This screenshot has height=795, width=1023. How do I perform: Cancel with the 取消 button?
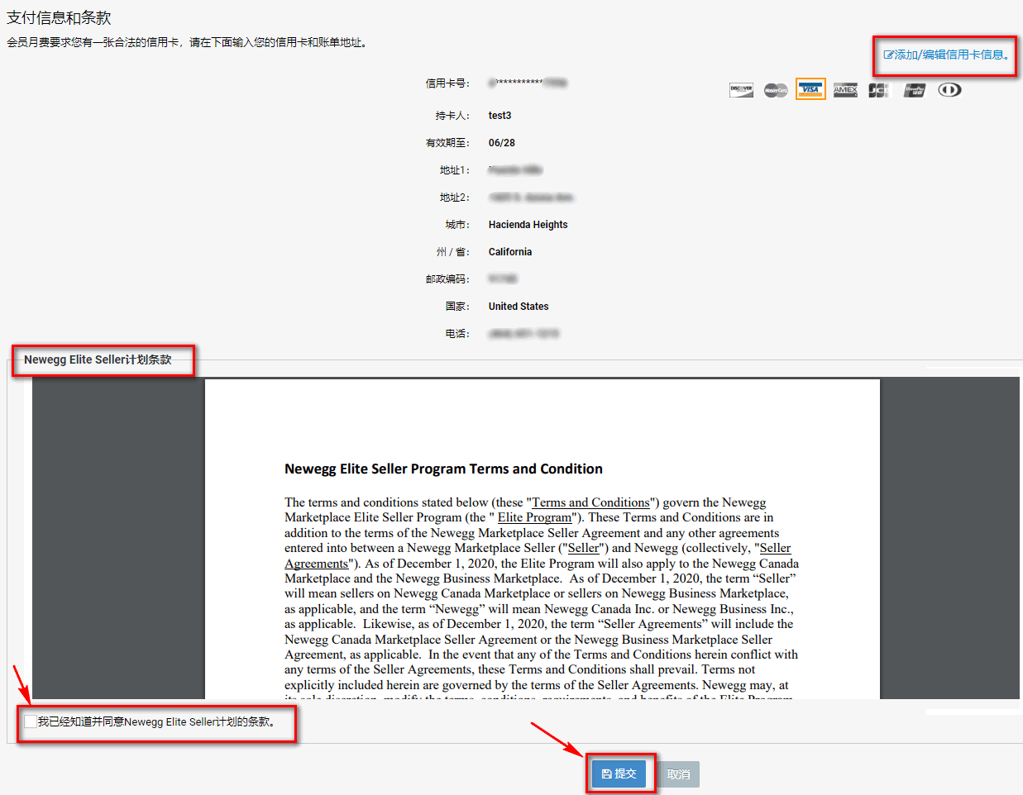(679, 774)
